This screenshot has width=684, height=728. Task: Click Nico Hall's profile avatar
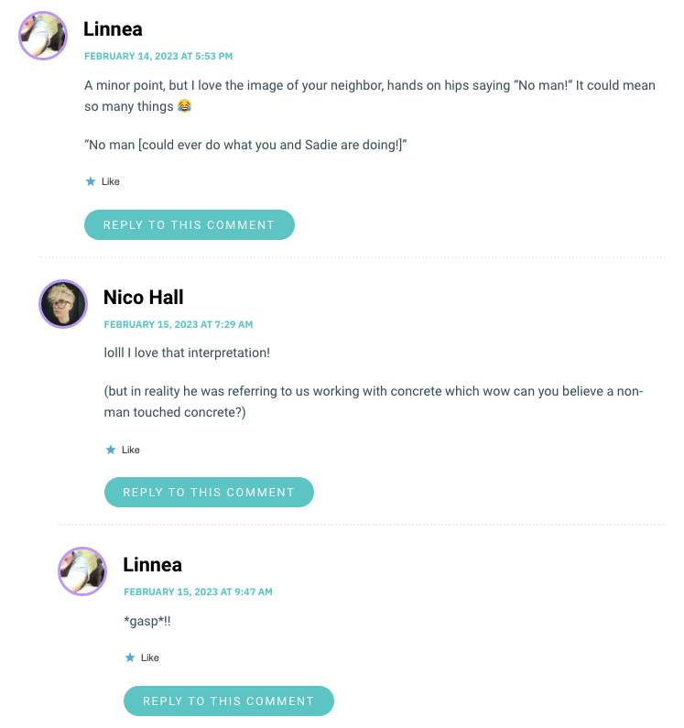pyautogui.click(x=63, y=304)
